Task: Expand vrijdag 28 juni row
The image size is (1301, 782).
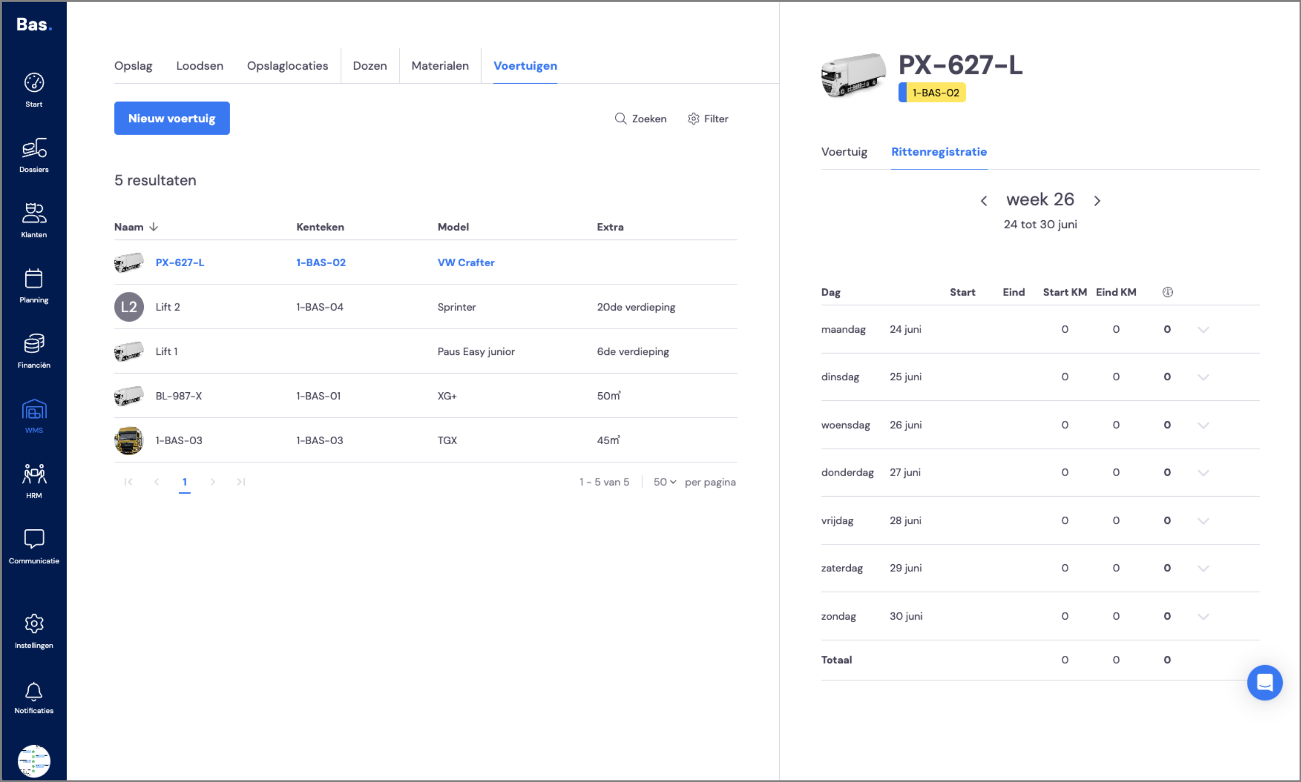Action: click(x=1203, y=521)
